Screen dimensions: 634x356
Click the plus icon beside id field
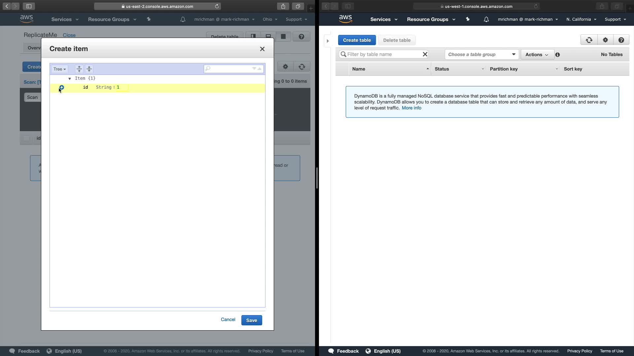point(61,87)
